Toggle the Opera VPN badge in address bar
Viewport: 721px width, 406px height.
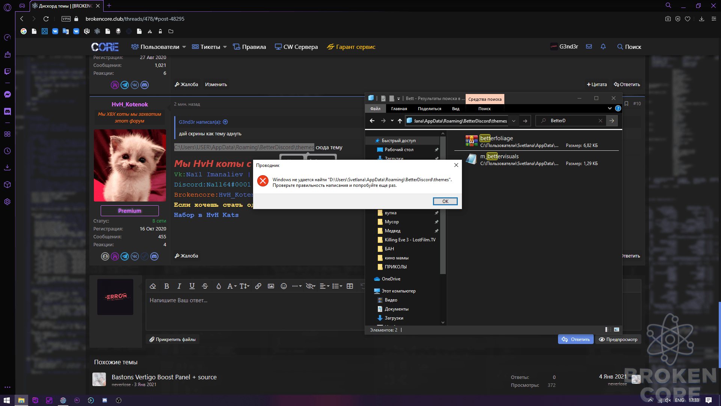(66, 19)
